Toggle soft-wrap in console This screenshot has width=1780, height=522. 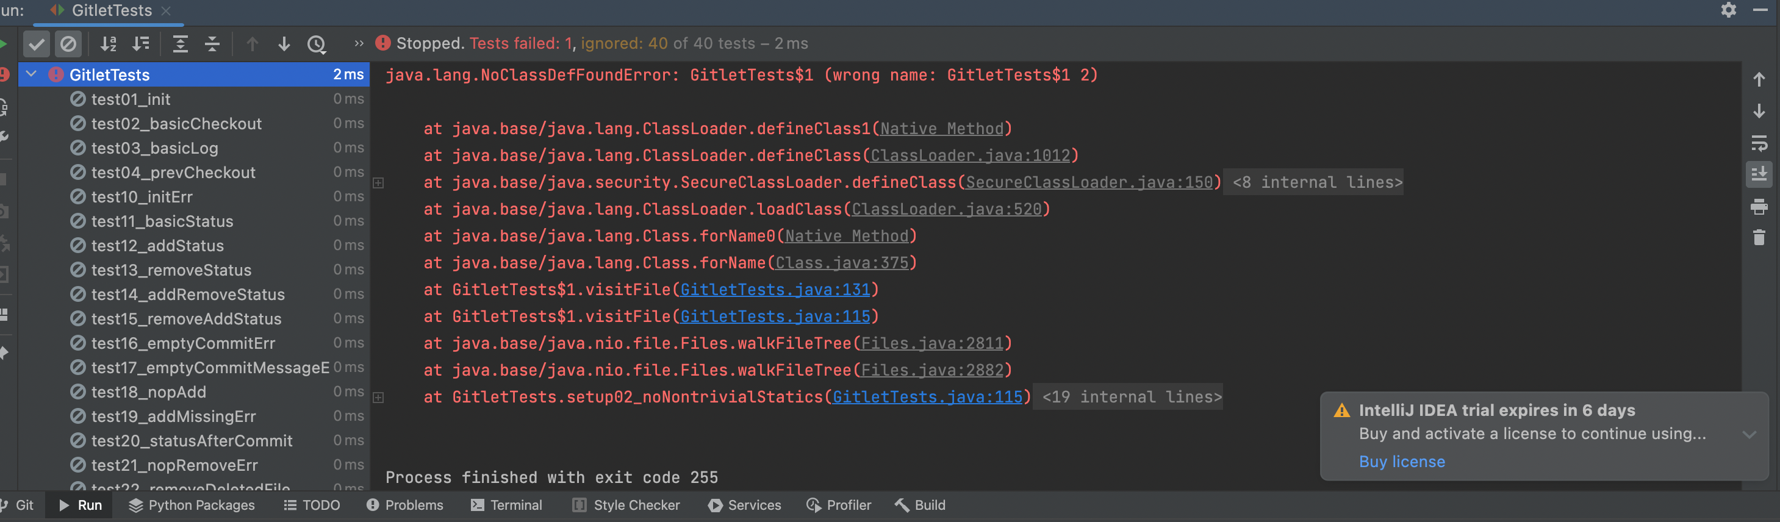click(x=1759, y=143)
